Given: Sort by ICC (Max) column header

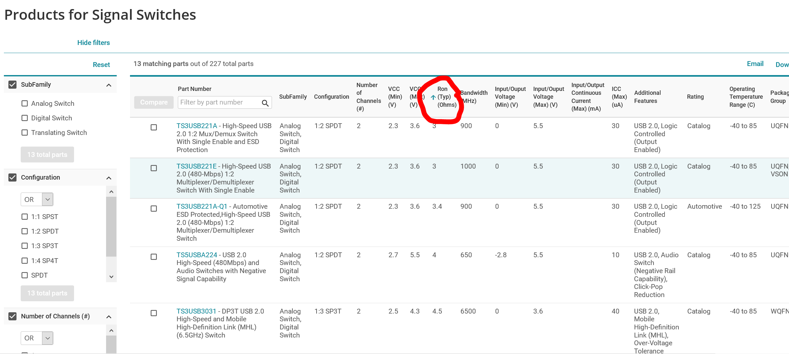Looking at the screenshot, I should click(x=619, y=97).
